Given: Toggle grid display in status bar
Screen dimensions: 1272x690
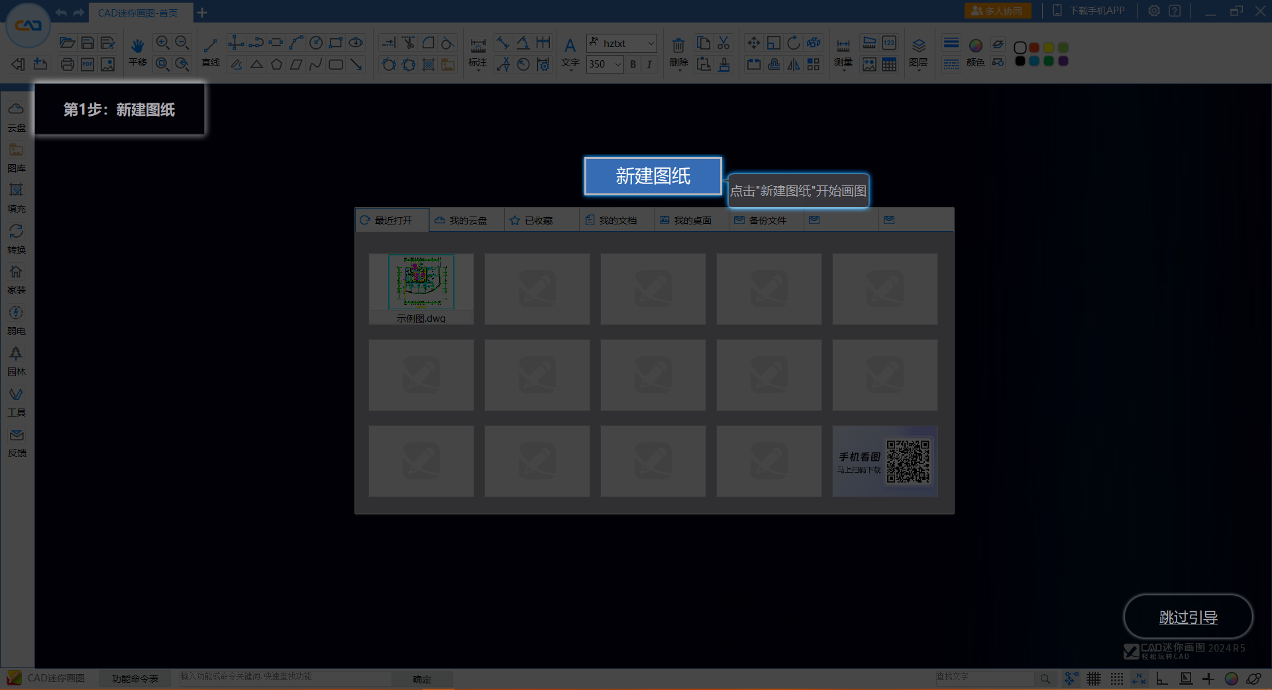Looking at the screenshot, I should (1094, 679).
